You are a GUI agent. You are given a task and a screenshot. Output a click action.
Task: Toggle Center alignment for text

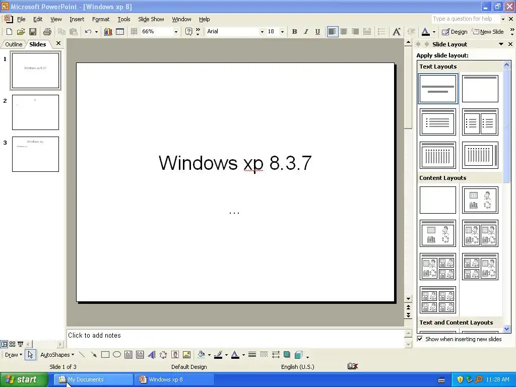coord(344,32)
